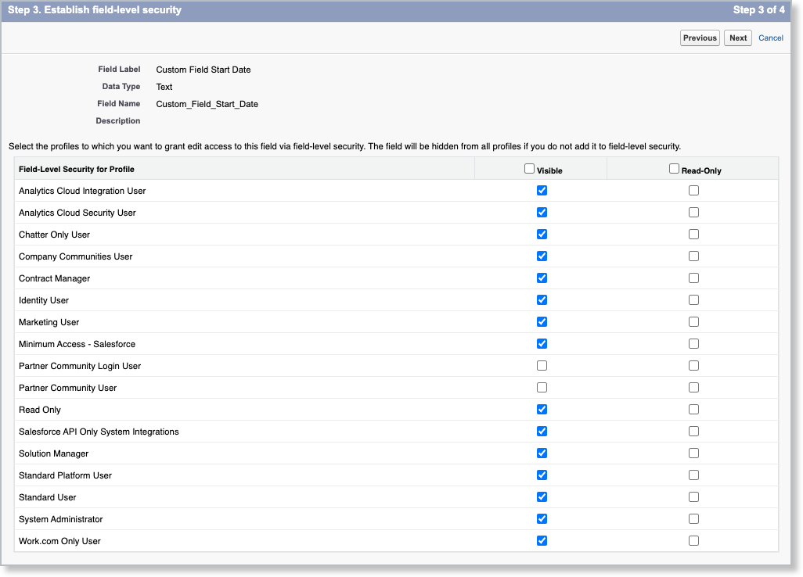Screen dimensions: 803x577
Task: Enable Read-Only for Work.com Only User
Action: (693, 540)
